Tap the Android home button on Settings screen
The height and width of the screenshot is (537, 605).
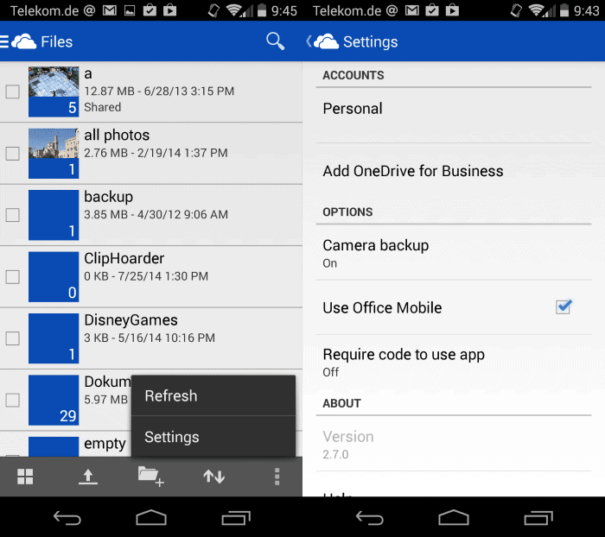point(454,517)
